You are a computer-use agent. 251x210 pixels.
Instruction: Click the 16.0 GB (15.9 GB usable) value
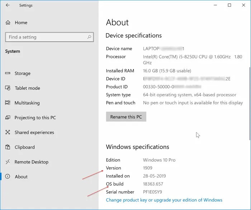(167, 71)
